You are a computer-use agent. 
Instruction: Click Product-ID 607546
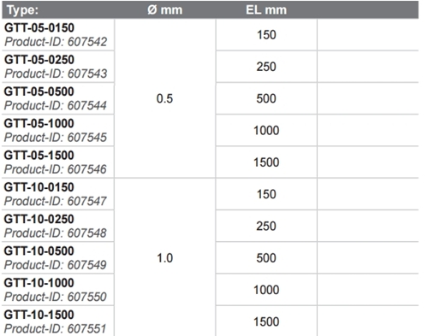pyautogui.click(x=56, y=169)
